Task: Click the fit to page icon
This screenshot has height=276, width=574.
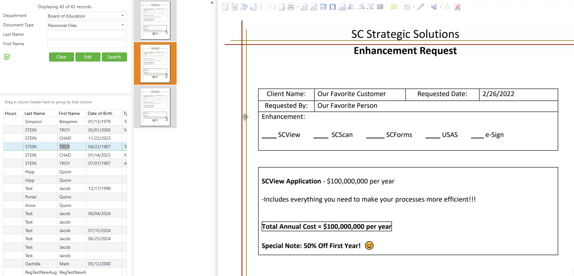Action: [333, 7]
